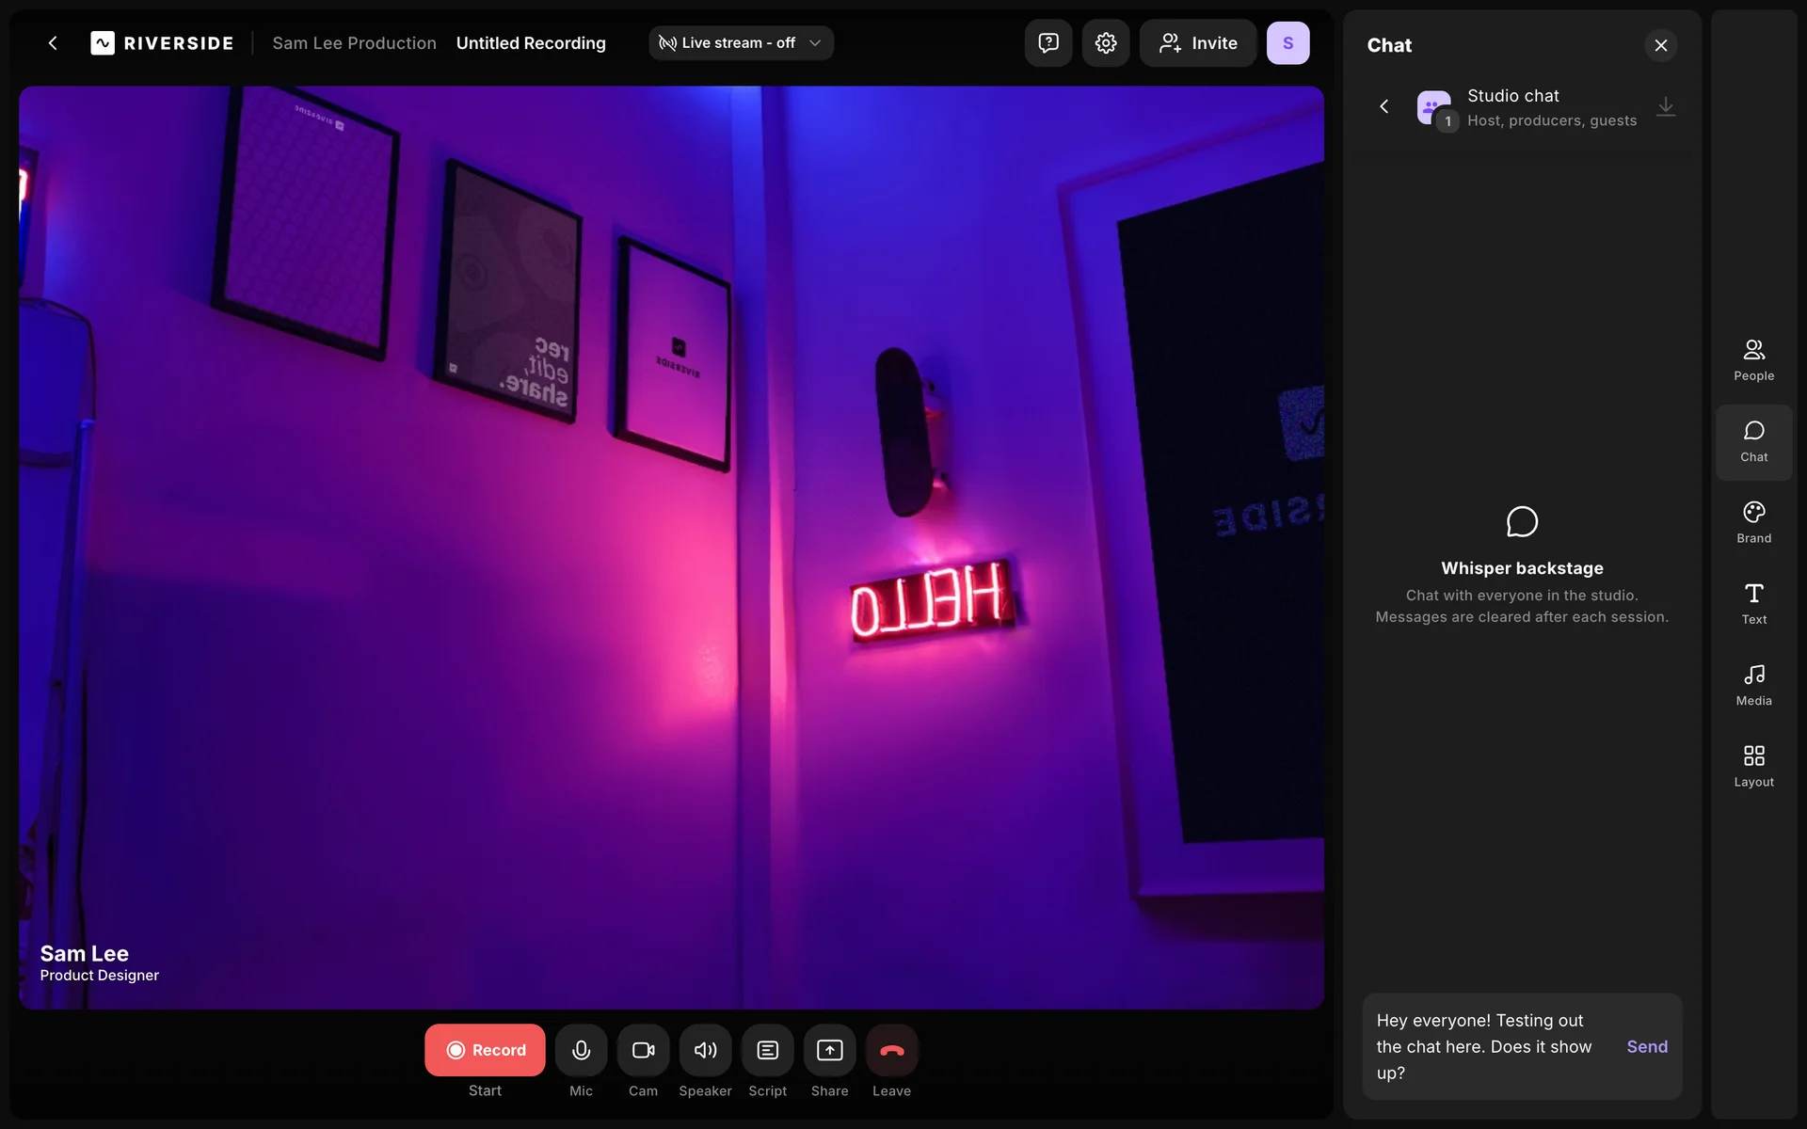Select the Chat sidebar tab

[x=1753, y=442]
